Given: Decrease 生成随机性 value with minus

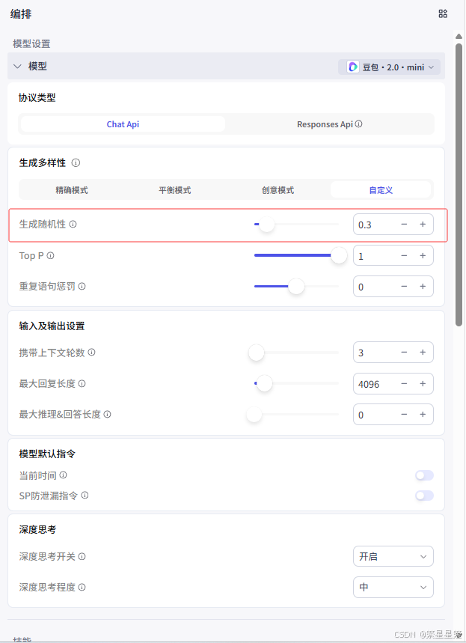Looking at the screenshot, I should click(404, 225).
